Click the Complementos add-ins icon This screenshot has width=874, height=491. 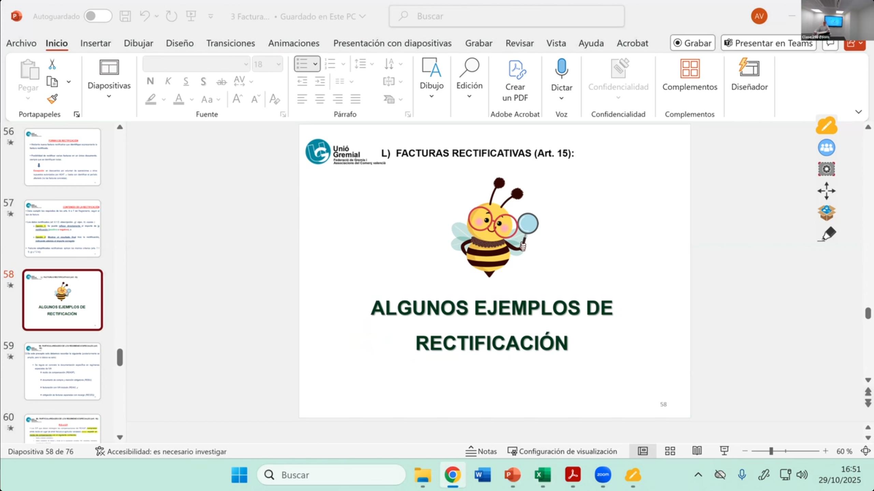689,69
